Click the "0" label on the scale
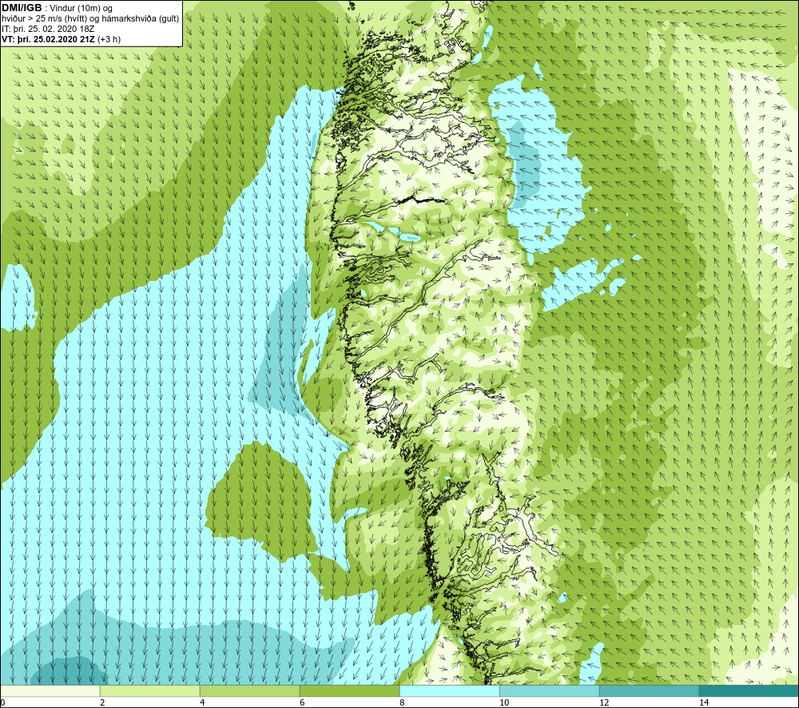 pos(2,703)
